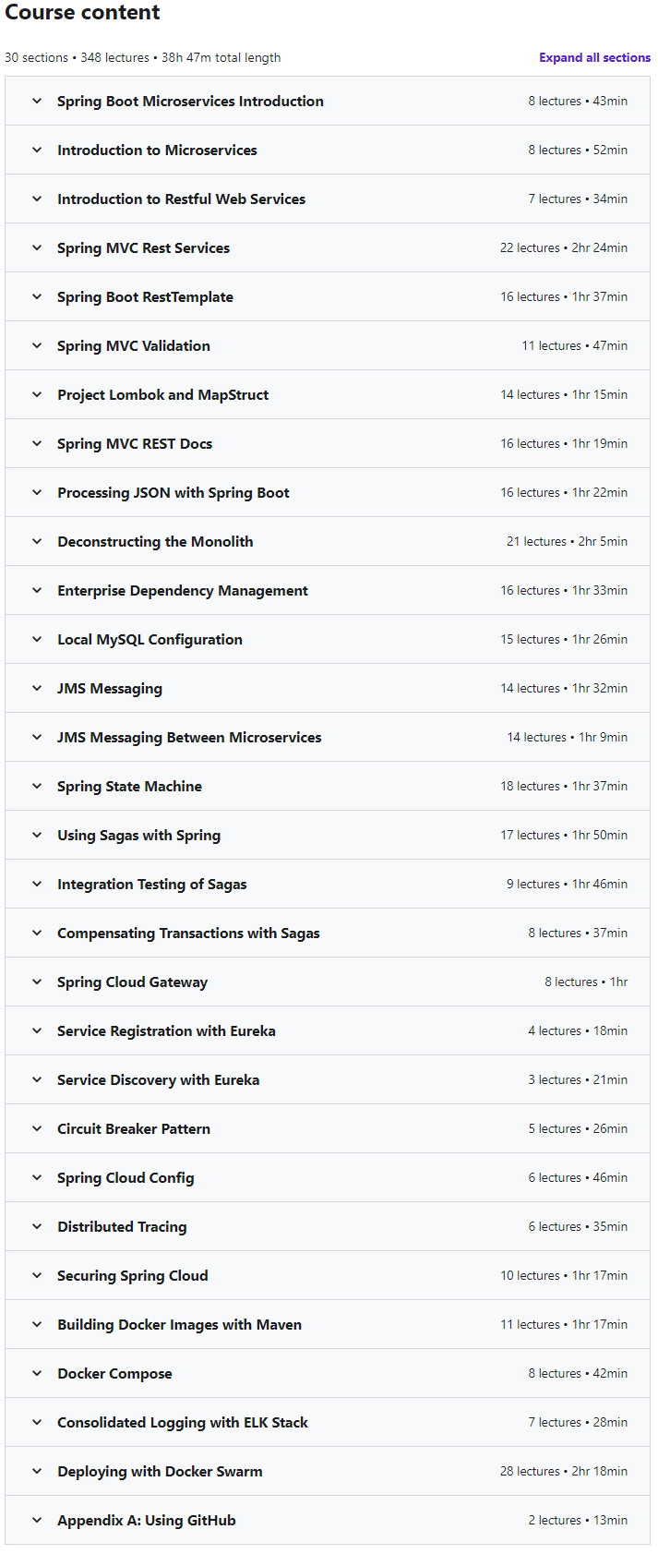Click Expand all sections link

click(x=594, y=57)
